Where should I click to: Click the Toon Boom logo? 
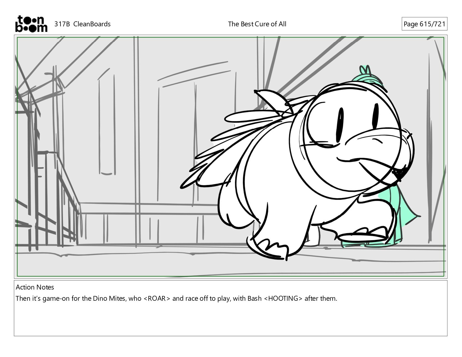point(31,24)
